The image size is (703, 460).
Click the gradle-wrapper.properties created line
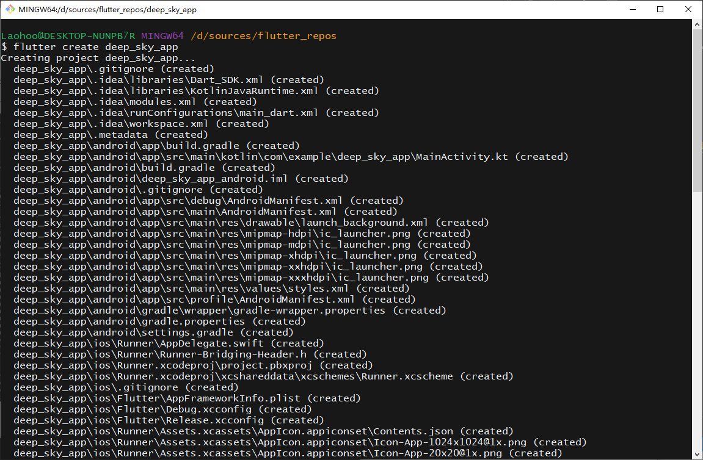point(230,311)
